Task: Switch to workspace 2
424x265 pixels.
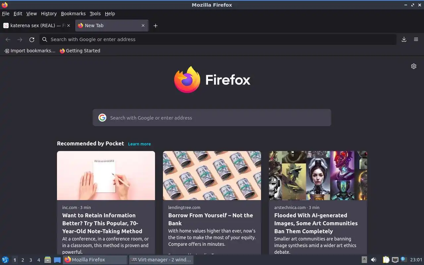Action: coord(23,260)
